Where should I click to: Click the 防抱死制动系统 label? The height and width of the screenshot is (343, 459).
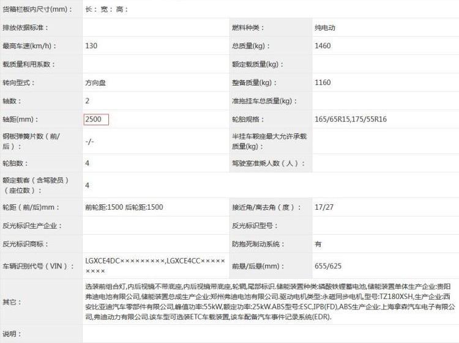coord(258,244)
